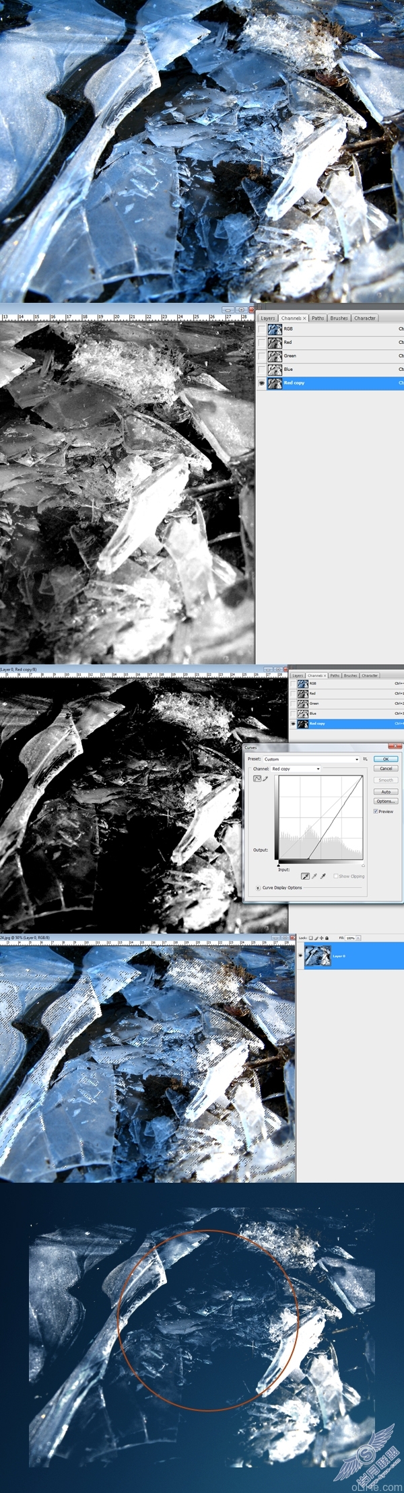
Task: Show RGB channel in larger Channels panel
Action: click(262, 329)
